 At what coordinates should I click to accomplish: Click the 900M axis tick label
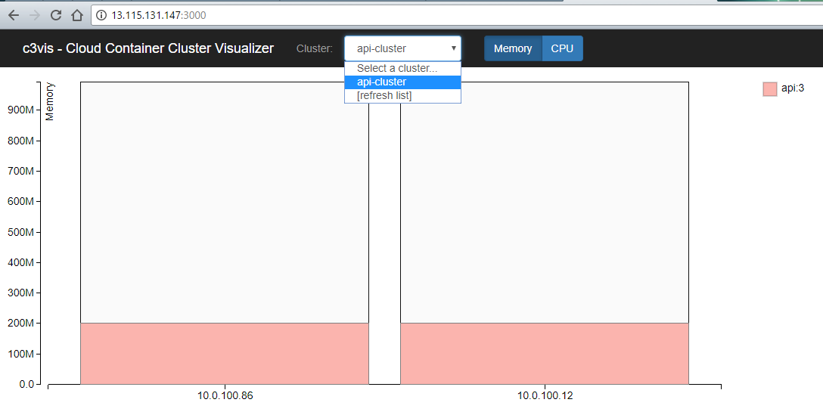point(21,110)
